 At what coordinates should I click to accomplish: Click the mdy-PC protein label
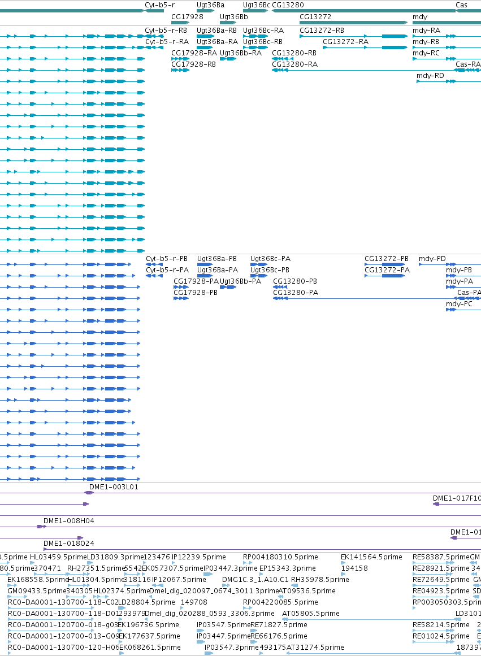[x=459, y=304]
